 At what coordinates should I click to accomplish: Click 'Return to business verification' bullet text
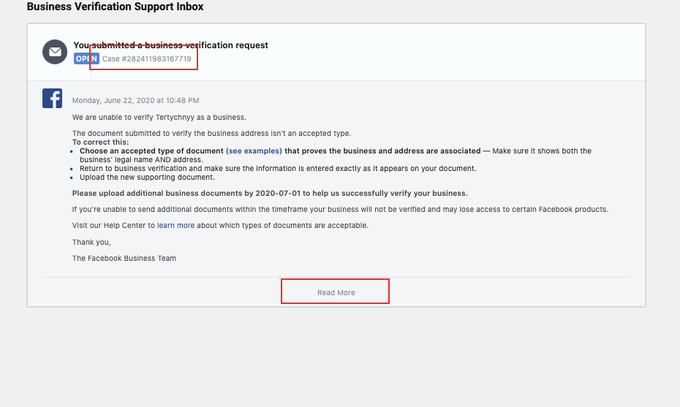tap(278, 169)
